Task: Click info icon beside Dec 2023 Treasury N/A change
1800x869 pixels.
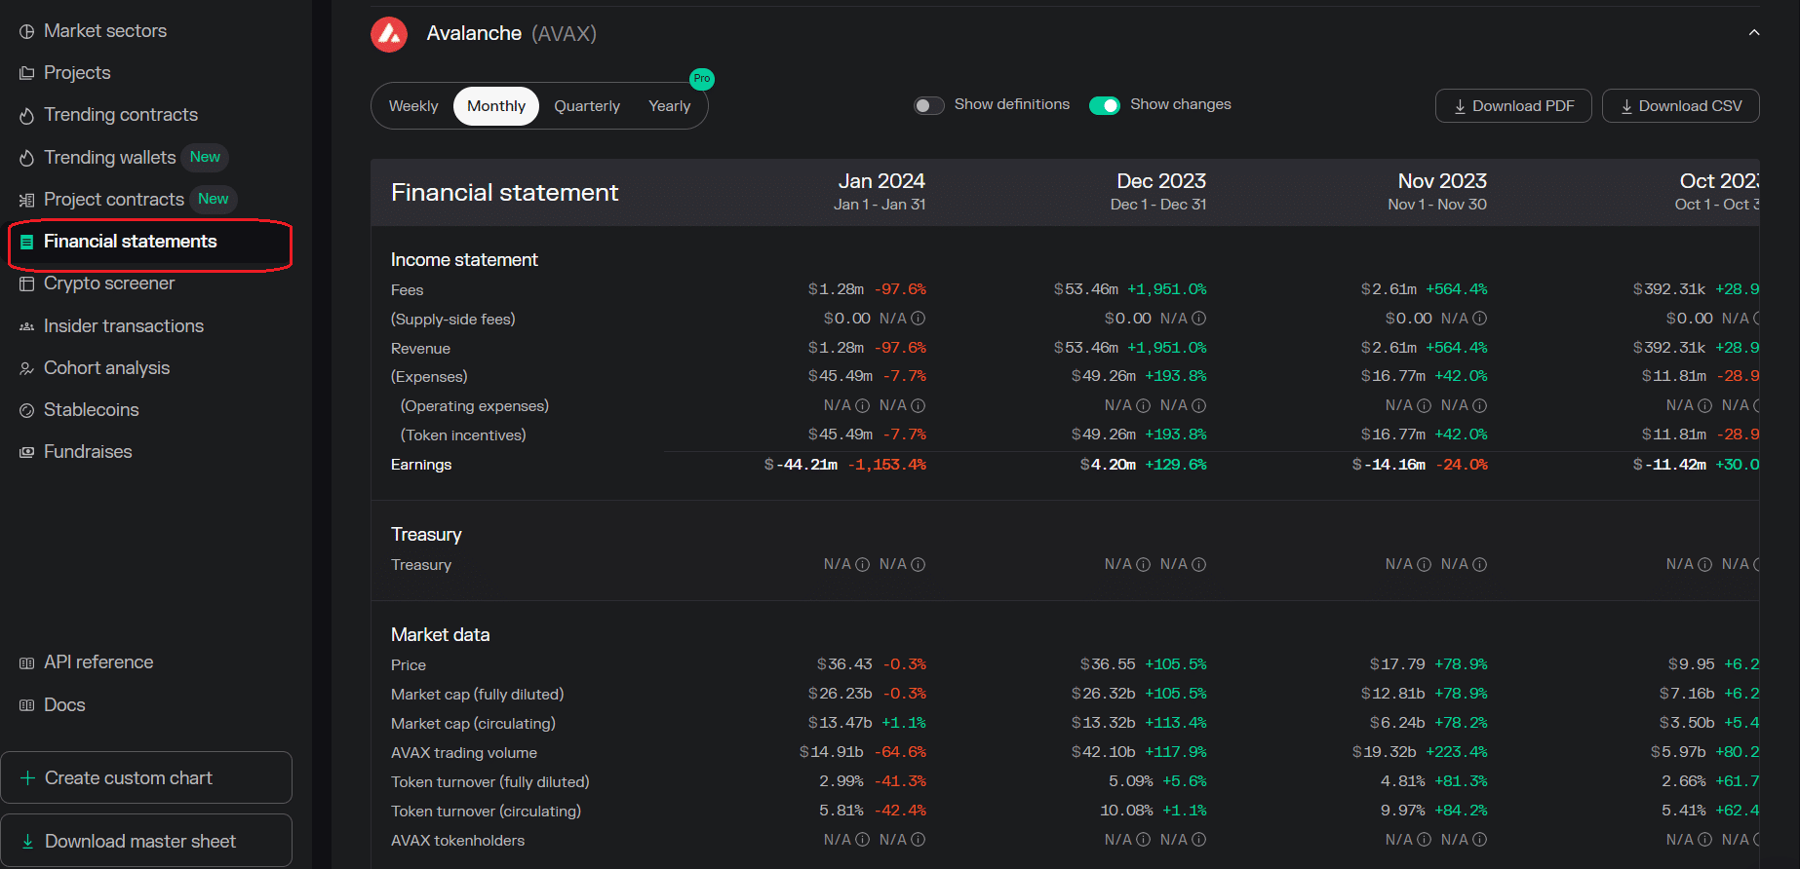Action: click(1198, 564)
